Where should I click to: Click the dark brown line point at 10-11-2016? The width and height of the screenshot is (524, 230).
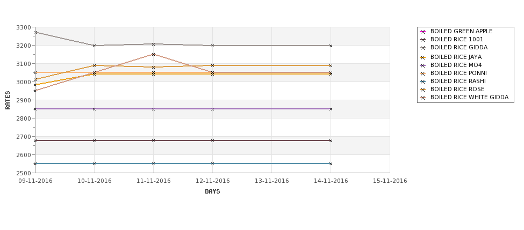tap(94, 140)
